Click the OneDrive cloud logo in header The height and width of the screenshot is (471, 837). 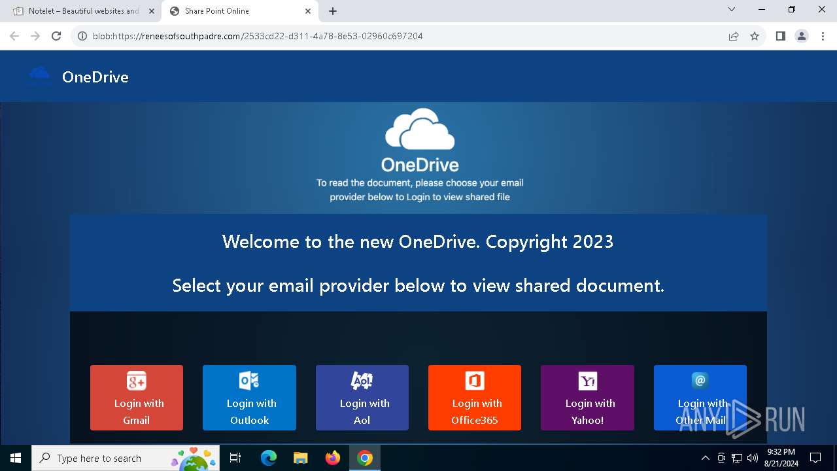tap(39, 76)
